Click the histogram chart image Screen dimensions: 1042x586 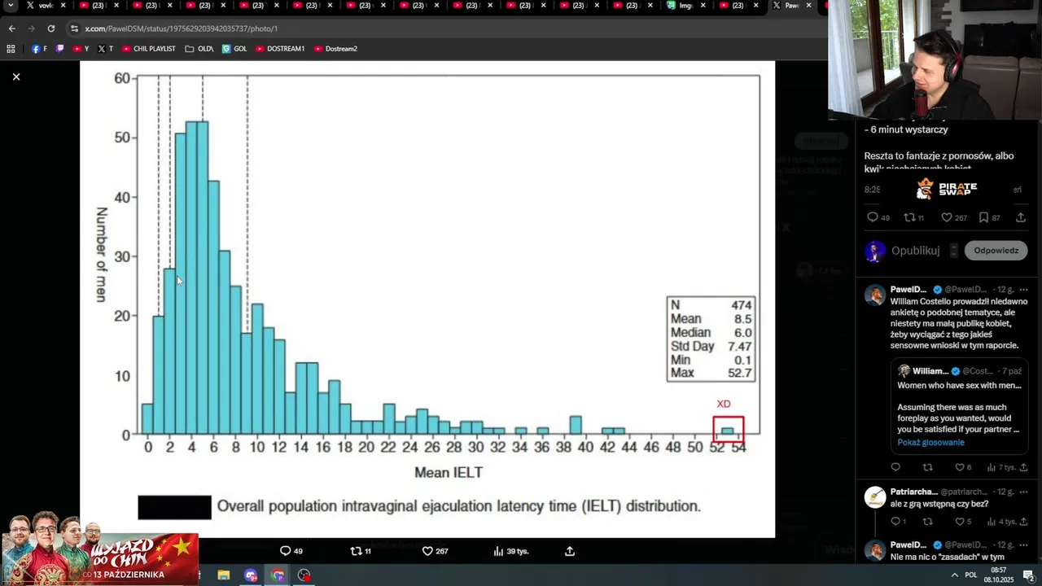427,300
